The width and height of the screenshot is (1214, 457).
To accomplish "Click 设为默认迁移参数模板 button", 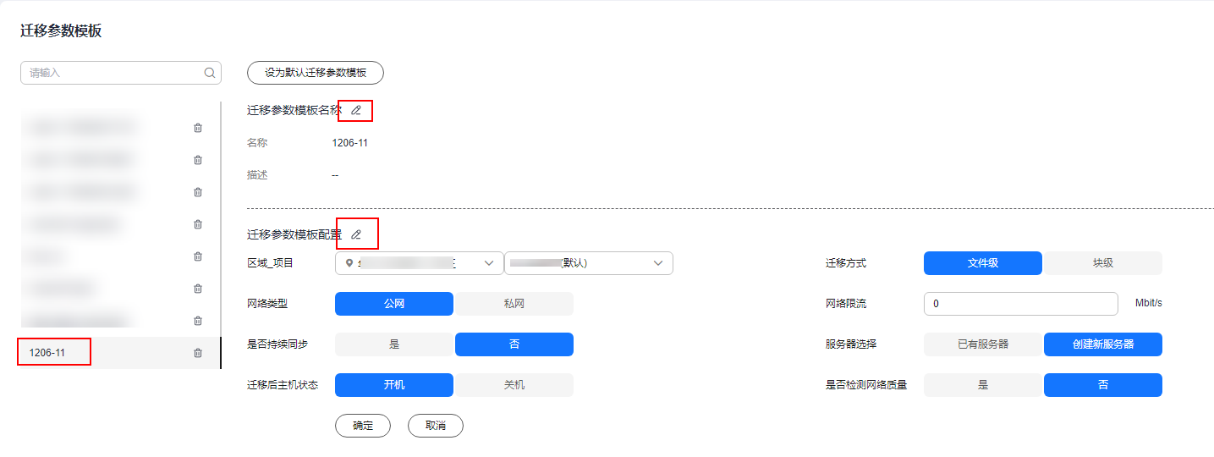I will 316,73.
